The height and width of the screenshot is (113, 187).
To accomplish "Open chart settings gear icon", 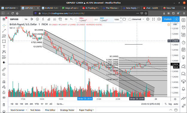I will 148,19.
